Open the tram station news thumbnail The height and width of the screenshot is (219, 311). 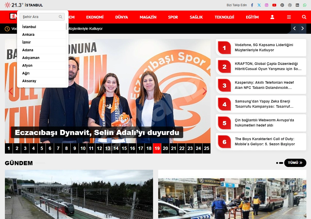(79, 194)
